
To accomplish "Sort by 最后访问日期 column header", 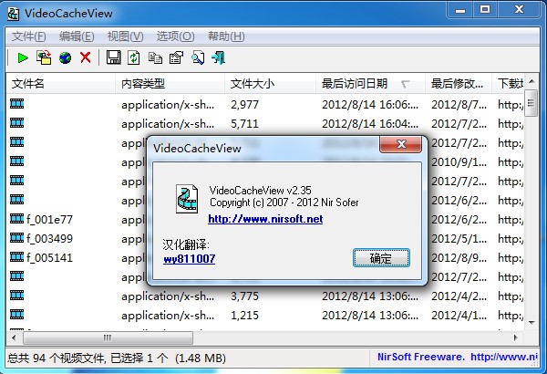I will [x=370, y=84].
